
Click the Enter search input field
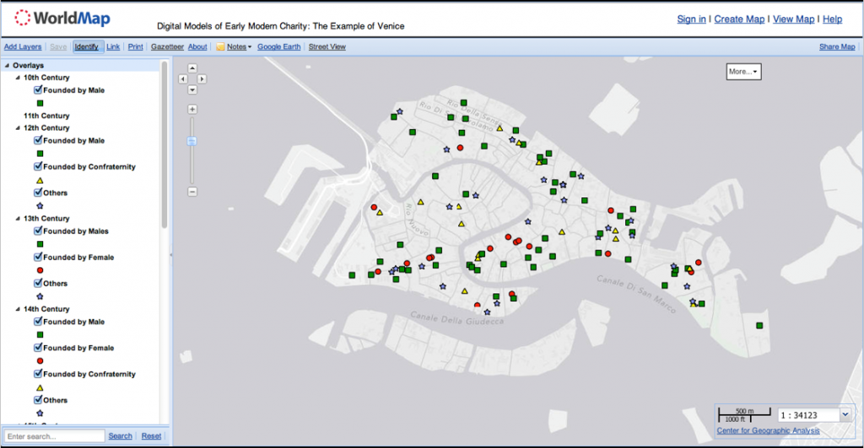click(x=55, y=436)
